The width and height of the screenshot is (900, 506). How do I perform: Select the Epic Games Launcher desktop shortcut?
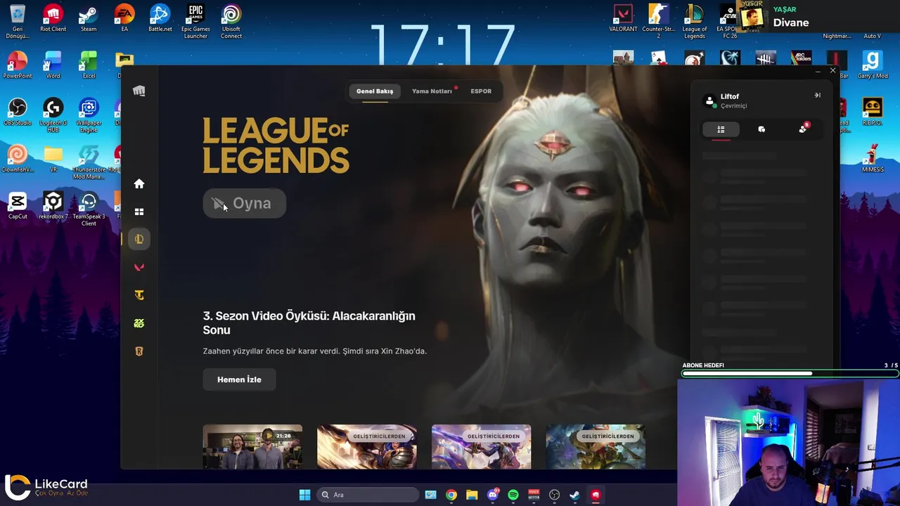[195, 21]
